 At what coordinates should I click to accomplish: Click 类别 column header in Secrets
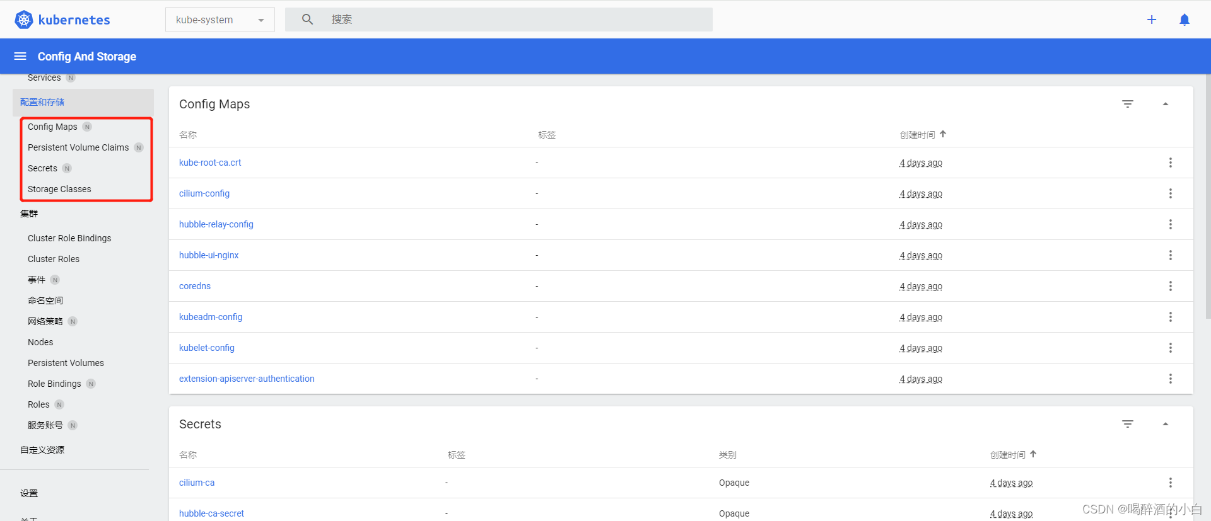pyautogui.click(x=728, y=455)
